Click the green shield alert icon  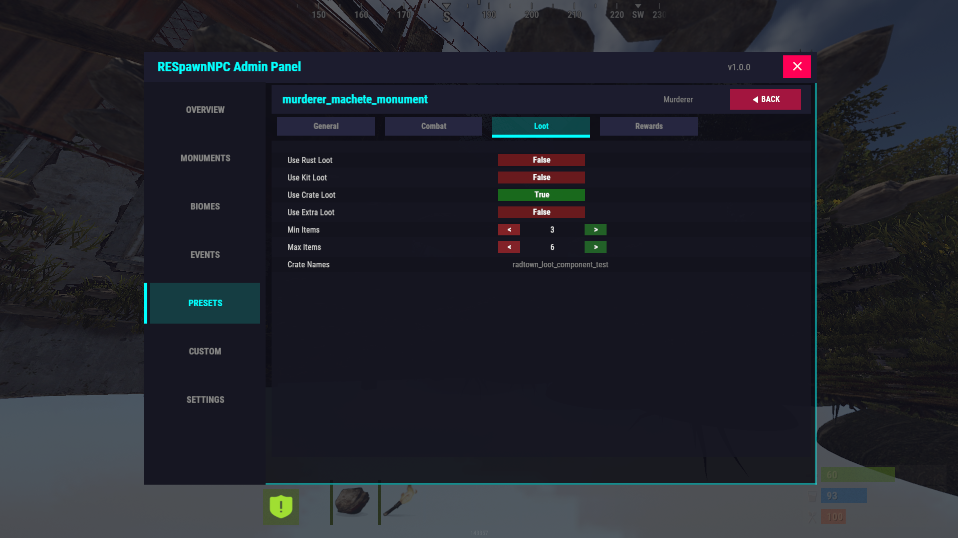click(x=281, y=507)
